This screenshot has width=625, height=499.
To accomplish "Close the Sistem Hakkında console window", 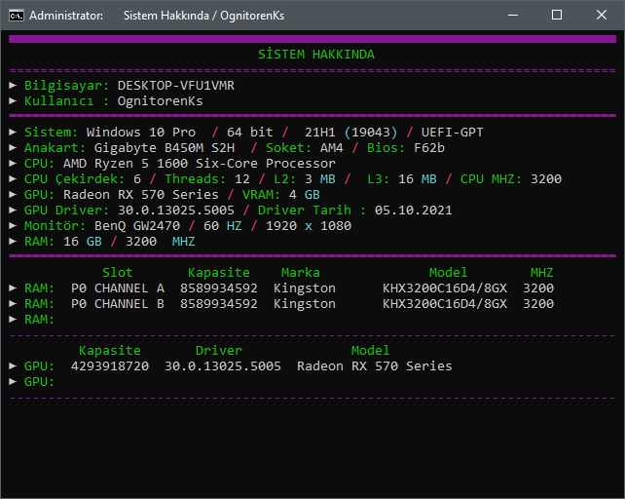I will [x=602, y=16].
